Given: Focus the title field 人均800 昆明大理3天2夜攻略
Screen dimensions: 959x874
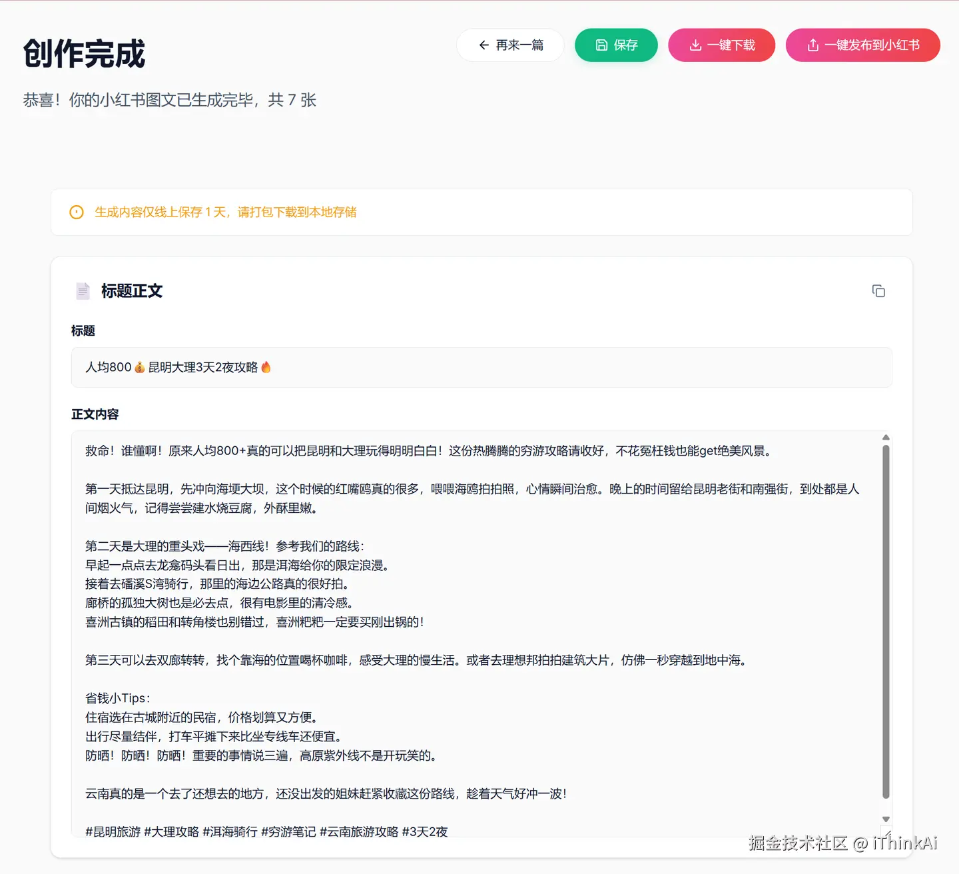Looking at the screenshot, I should point(481,367).
